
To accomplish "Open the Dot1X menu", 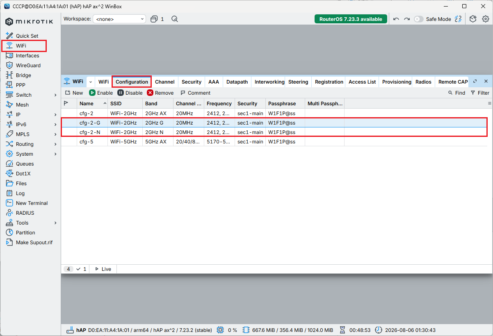I will tap(23, 174).
